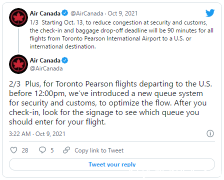Click Tweet your reply button
The height and width of the screenshot is (180, 224).
pos(112,164)
